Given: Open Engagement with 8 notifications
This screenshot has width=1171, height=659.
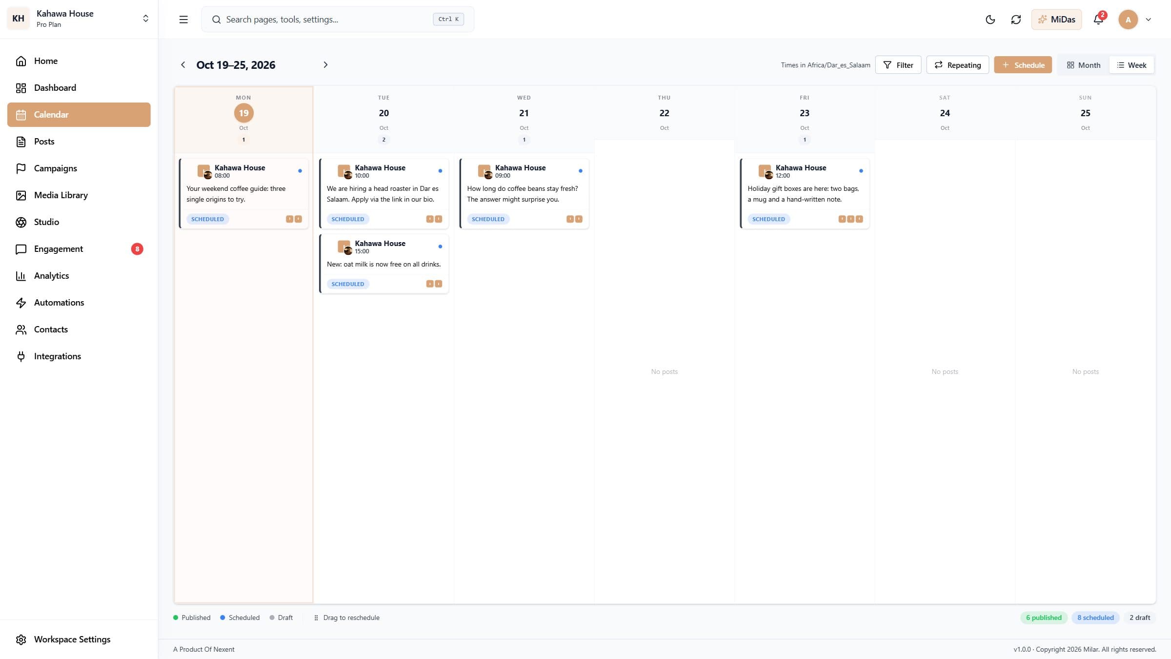Looking at the screenshot, I should pos(79,249).
